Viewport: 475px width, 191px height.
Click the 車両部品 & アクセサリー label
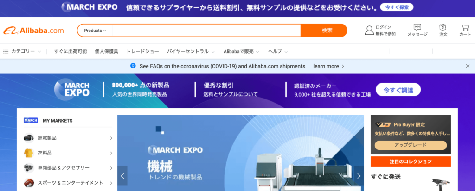pyautogui.click(x=64, y=168)
